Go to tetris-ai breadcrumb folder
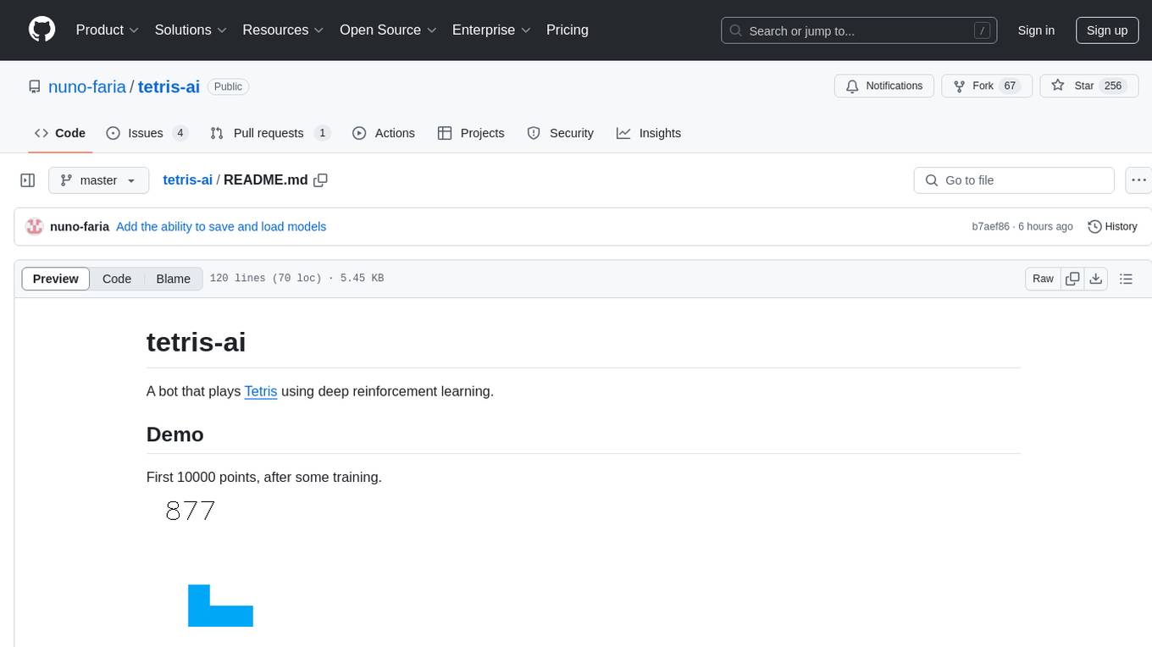The image size is (1152, 647). (187, 180)
